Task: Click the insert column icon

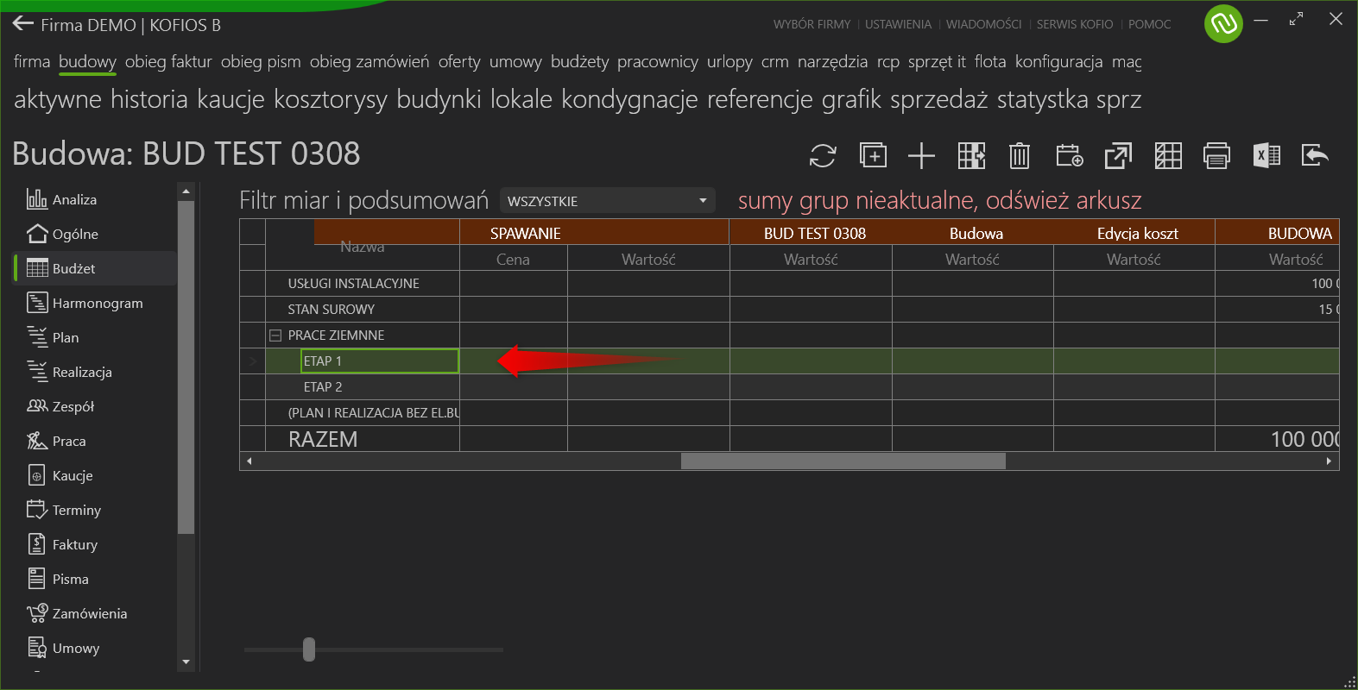Action: [x=971, y=155]
